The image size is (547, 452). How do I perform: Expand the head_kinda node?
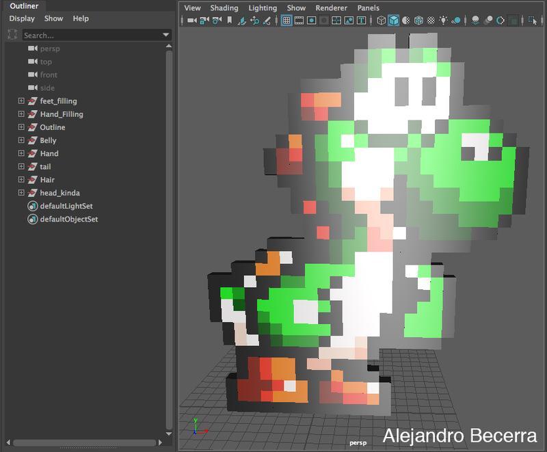[x=21, y=194]
